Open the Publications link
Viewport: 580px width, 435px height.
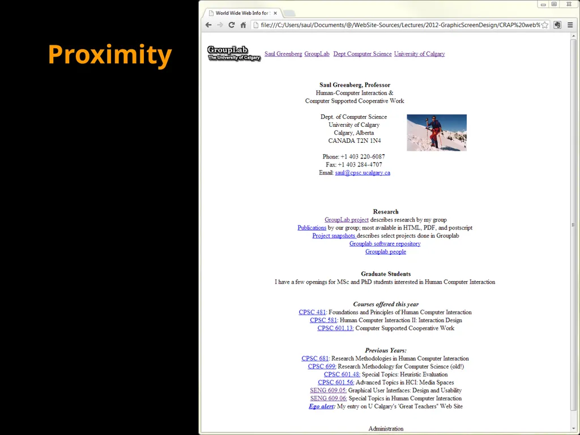click(x=312, y=228)
